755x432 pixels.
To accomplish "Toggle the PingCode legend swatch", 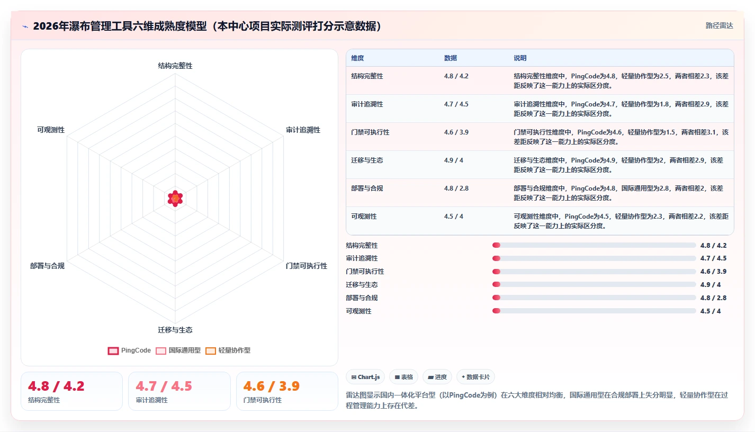I will (113, 350).
